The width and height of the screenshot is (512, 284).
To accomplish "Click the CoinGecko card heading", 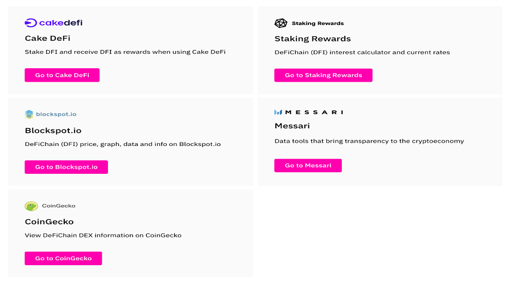I will click(49, 222).
